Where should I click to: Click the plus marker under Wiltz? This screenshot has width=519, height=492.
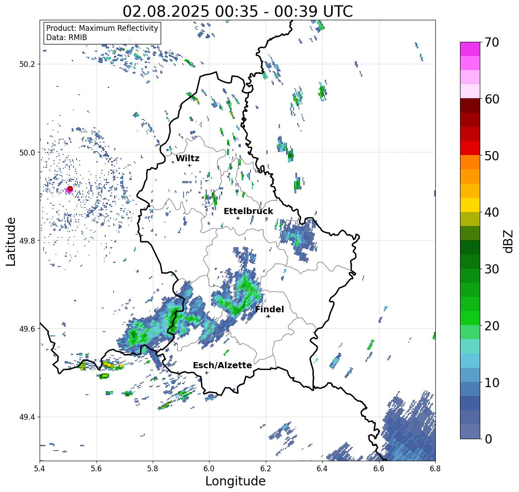coord(189,165)
